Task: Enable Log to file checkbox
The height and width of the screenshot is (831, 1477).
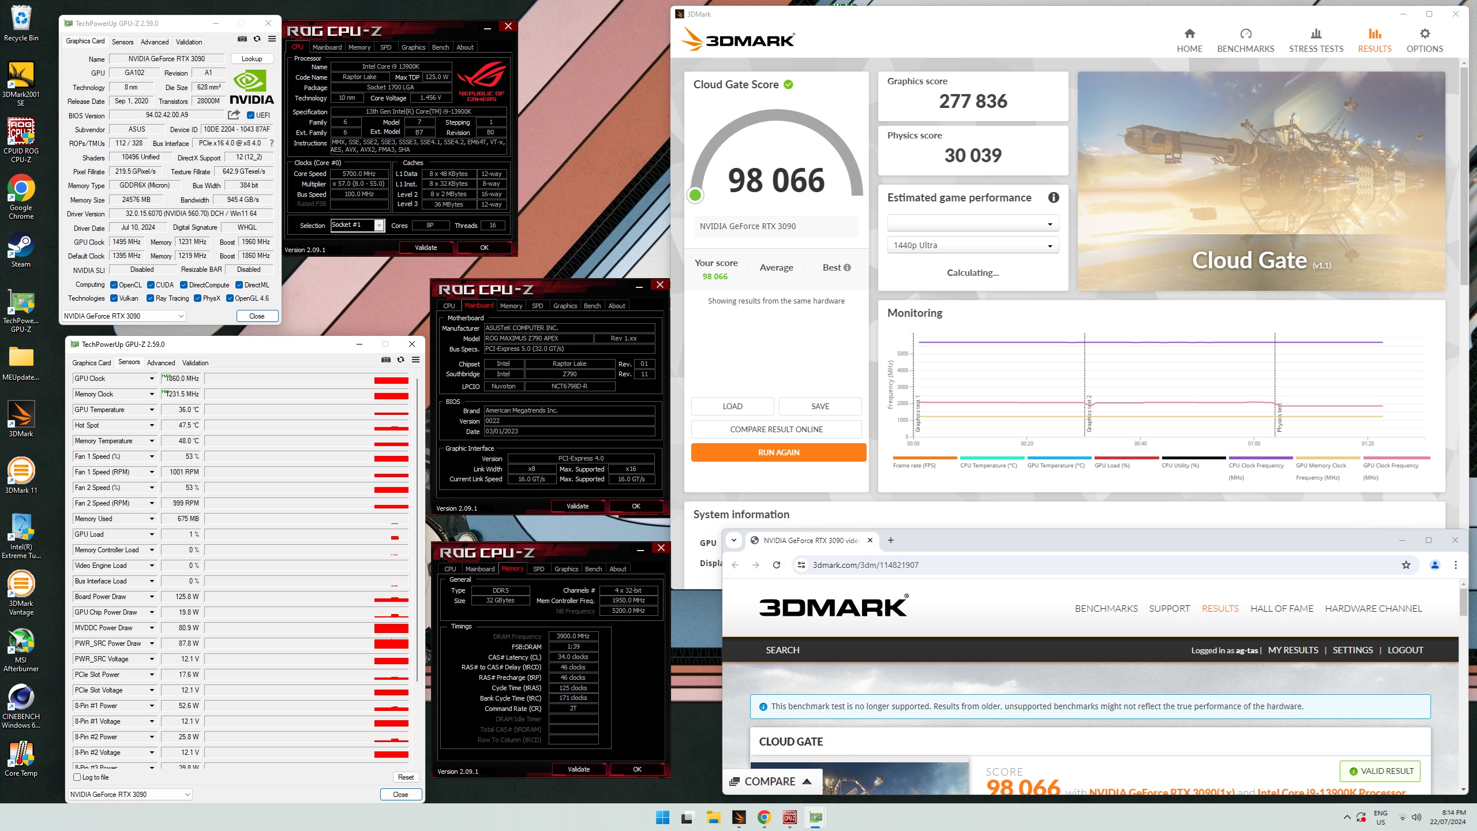Action: (x=77, y=777)
